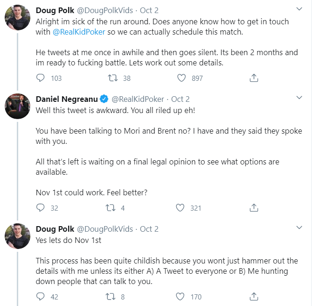
Task: Open more options for Doug Polk's first tweet
Action: tap(300, 9)
